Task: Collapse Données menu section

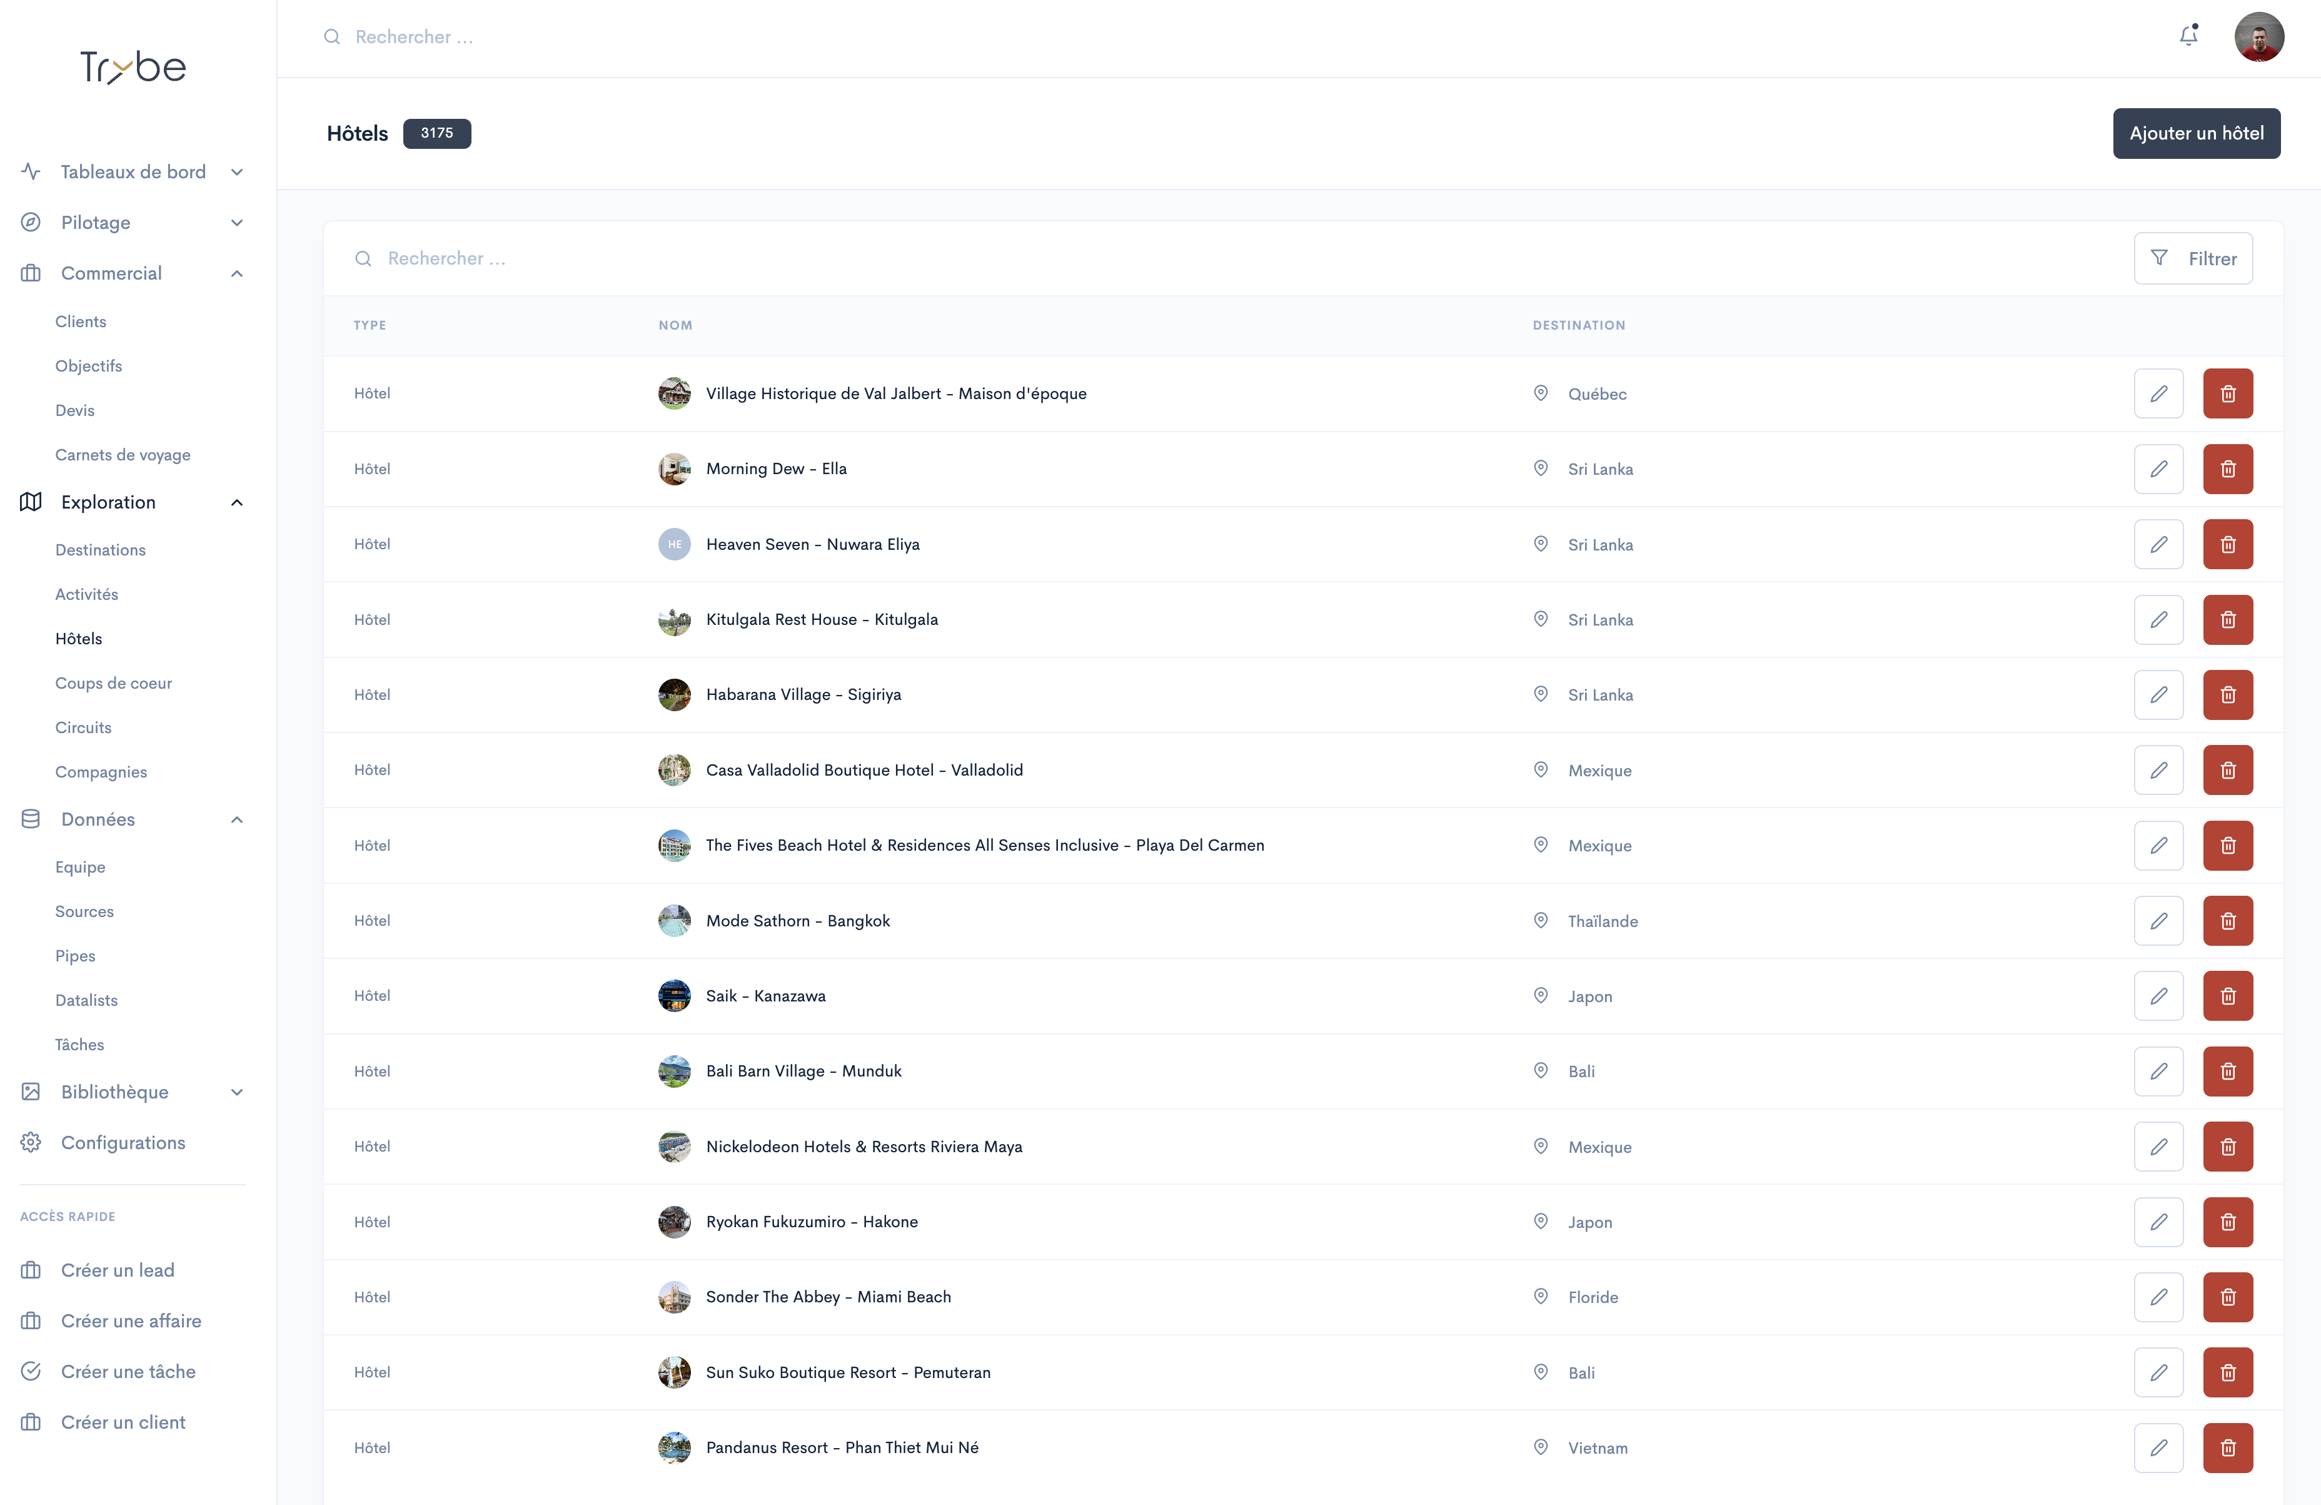Action: (133, 819)
